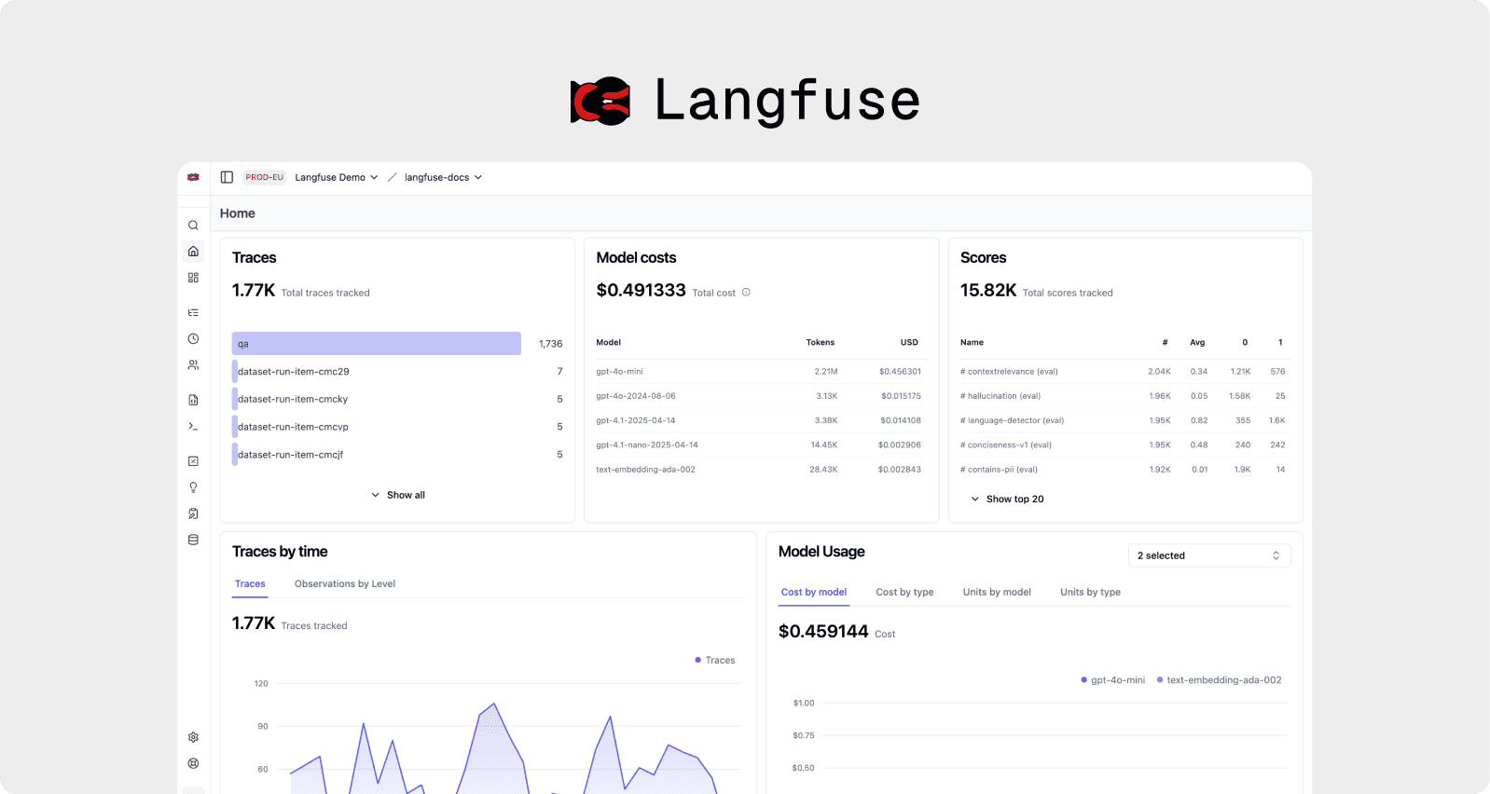
Task: Open the langfuse-docs project dropdown
Action: [x=443, y=177]
